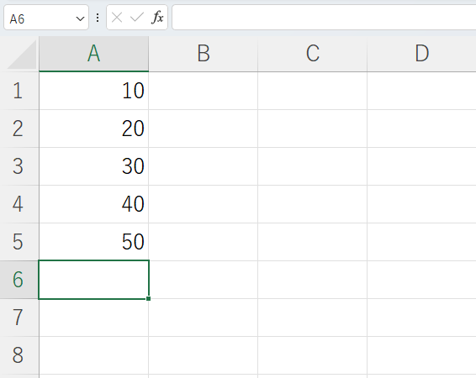Image resolution: width=476 pixels, height=378 pixels.
Task: Click the Insert Function fx icon
Action: (157, 18)
